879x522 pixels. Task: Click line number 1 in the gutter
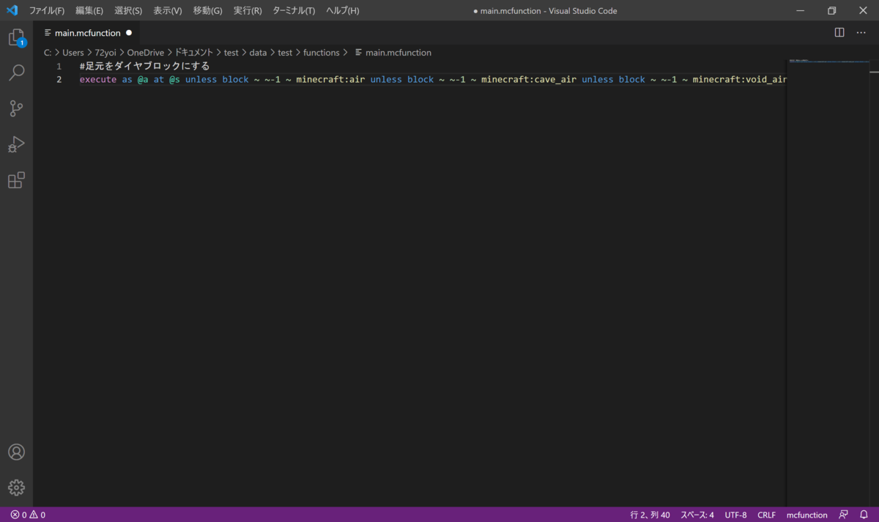click(59, 66)
